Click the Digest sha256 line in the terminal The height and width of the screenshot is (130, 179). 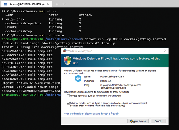coord(32,83)
